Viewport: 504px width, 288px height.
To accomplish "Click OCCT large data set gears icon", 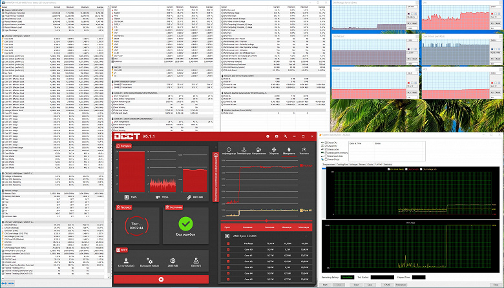I will 149,260.
